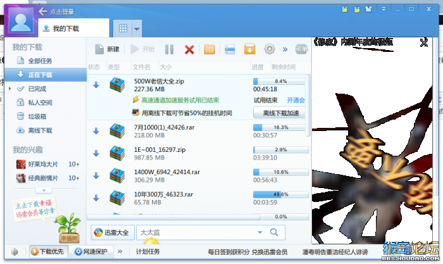443x264 pixels.
Task: Click 高速通道加速服务试用已结束 link
Action: pyautogui.click(x=180, y=100)
